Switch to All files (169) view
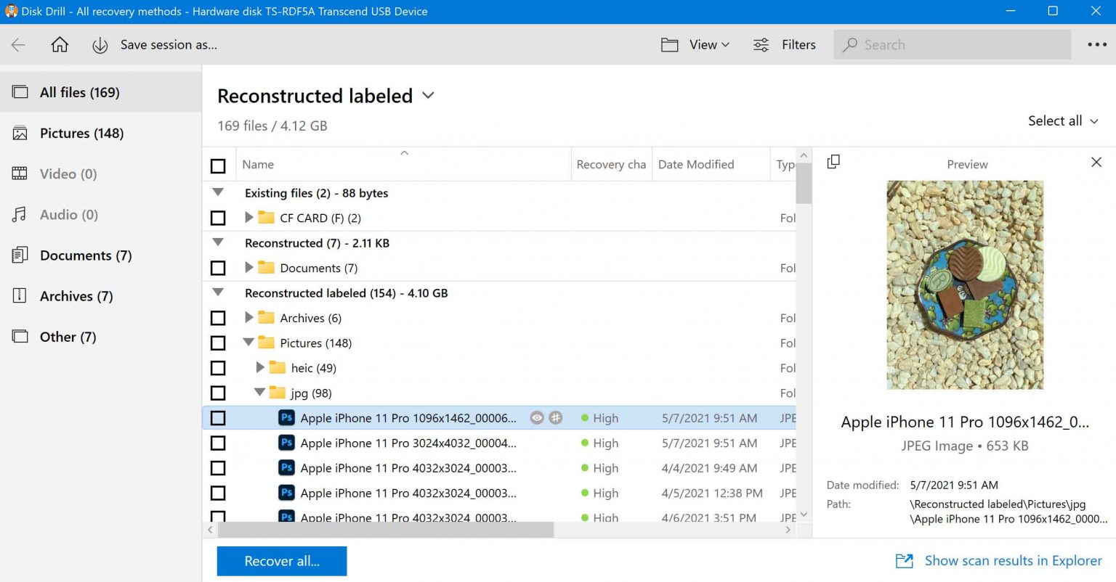1116x582 pixels. click(79, 92)
